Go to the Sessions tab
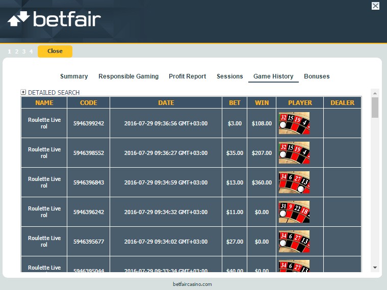 (x=229, y=76)
